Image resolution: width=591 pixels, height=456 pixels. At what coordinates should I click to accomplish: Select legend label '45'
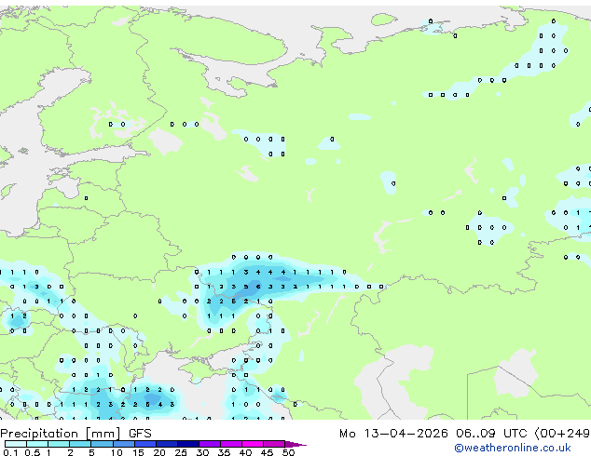point(267,452)
